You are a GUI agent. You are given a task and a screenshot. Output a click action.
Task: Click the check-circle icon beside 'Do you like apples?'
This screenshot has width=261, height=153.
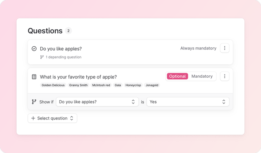(34, 49)
